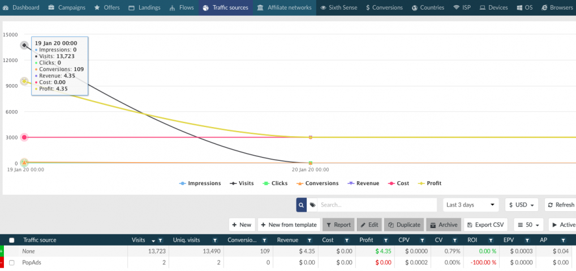Click the sort arrow on Visits column
Image resolution: width=576 pixels, height=271 pixels.
(x=153, y=240)
